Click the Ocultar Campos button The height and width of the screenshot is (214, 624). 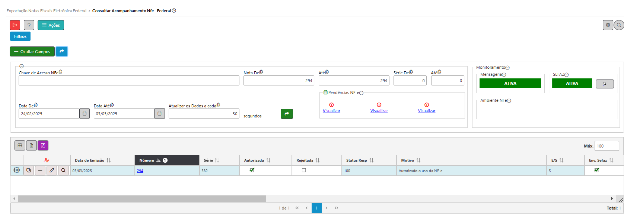[x=32, y=52]
